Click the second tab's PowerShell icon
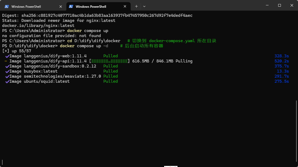 [x=71, y=6]
